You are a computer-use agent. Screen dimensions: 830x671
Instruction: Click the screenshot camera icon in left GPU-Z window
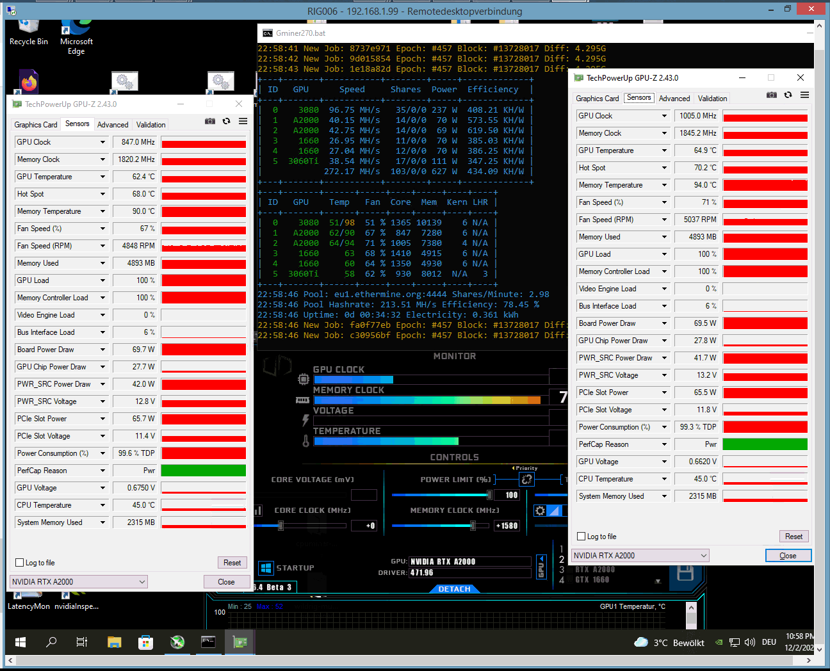point(210,121)
